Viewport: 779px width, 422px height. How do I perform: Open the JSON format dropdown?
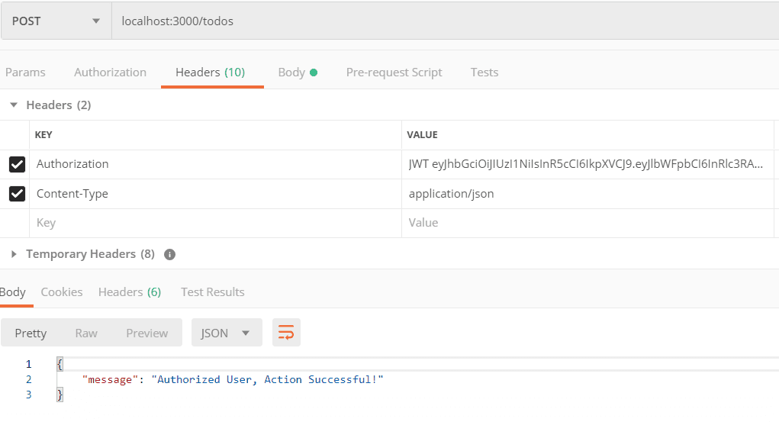[227, 333]
